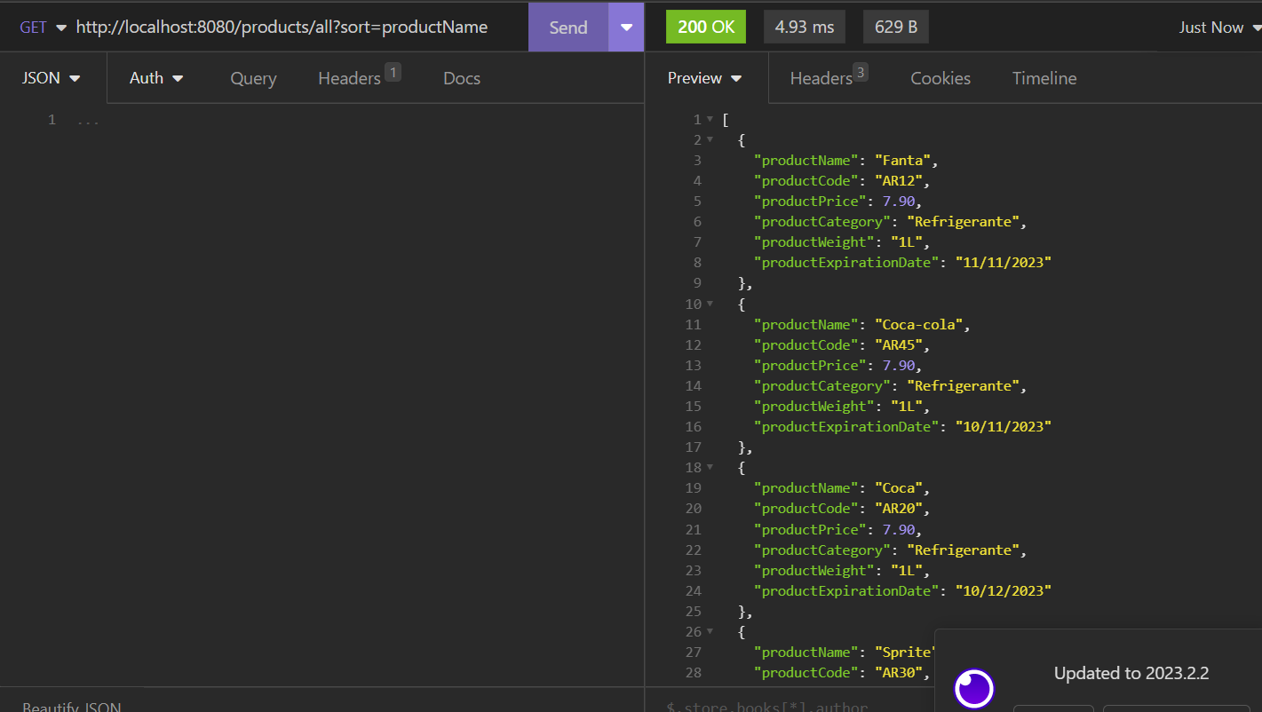This screenshot has height=712, width=1262.
Task: Click the 'Updated to 2023.2.2' notification text
Action: point(1131,673)
